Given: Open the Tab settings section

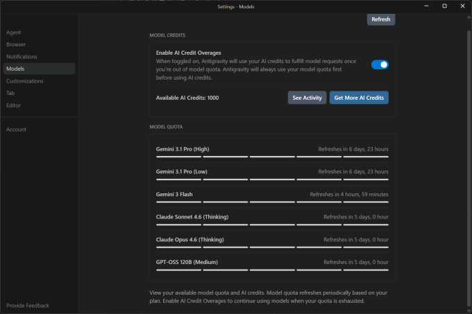Looking at the screenshot, I should coord(10,93).
